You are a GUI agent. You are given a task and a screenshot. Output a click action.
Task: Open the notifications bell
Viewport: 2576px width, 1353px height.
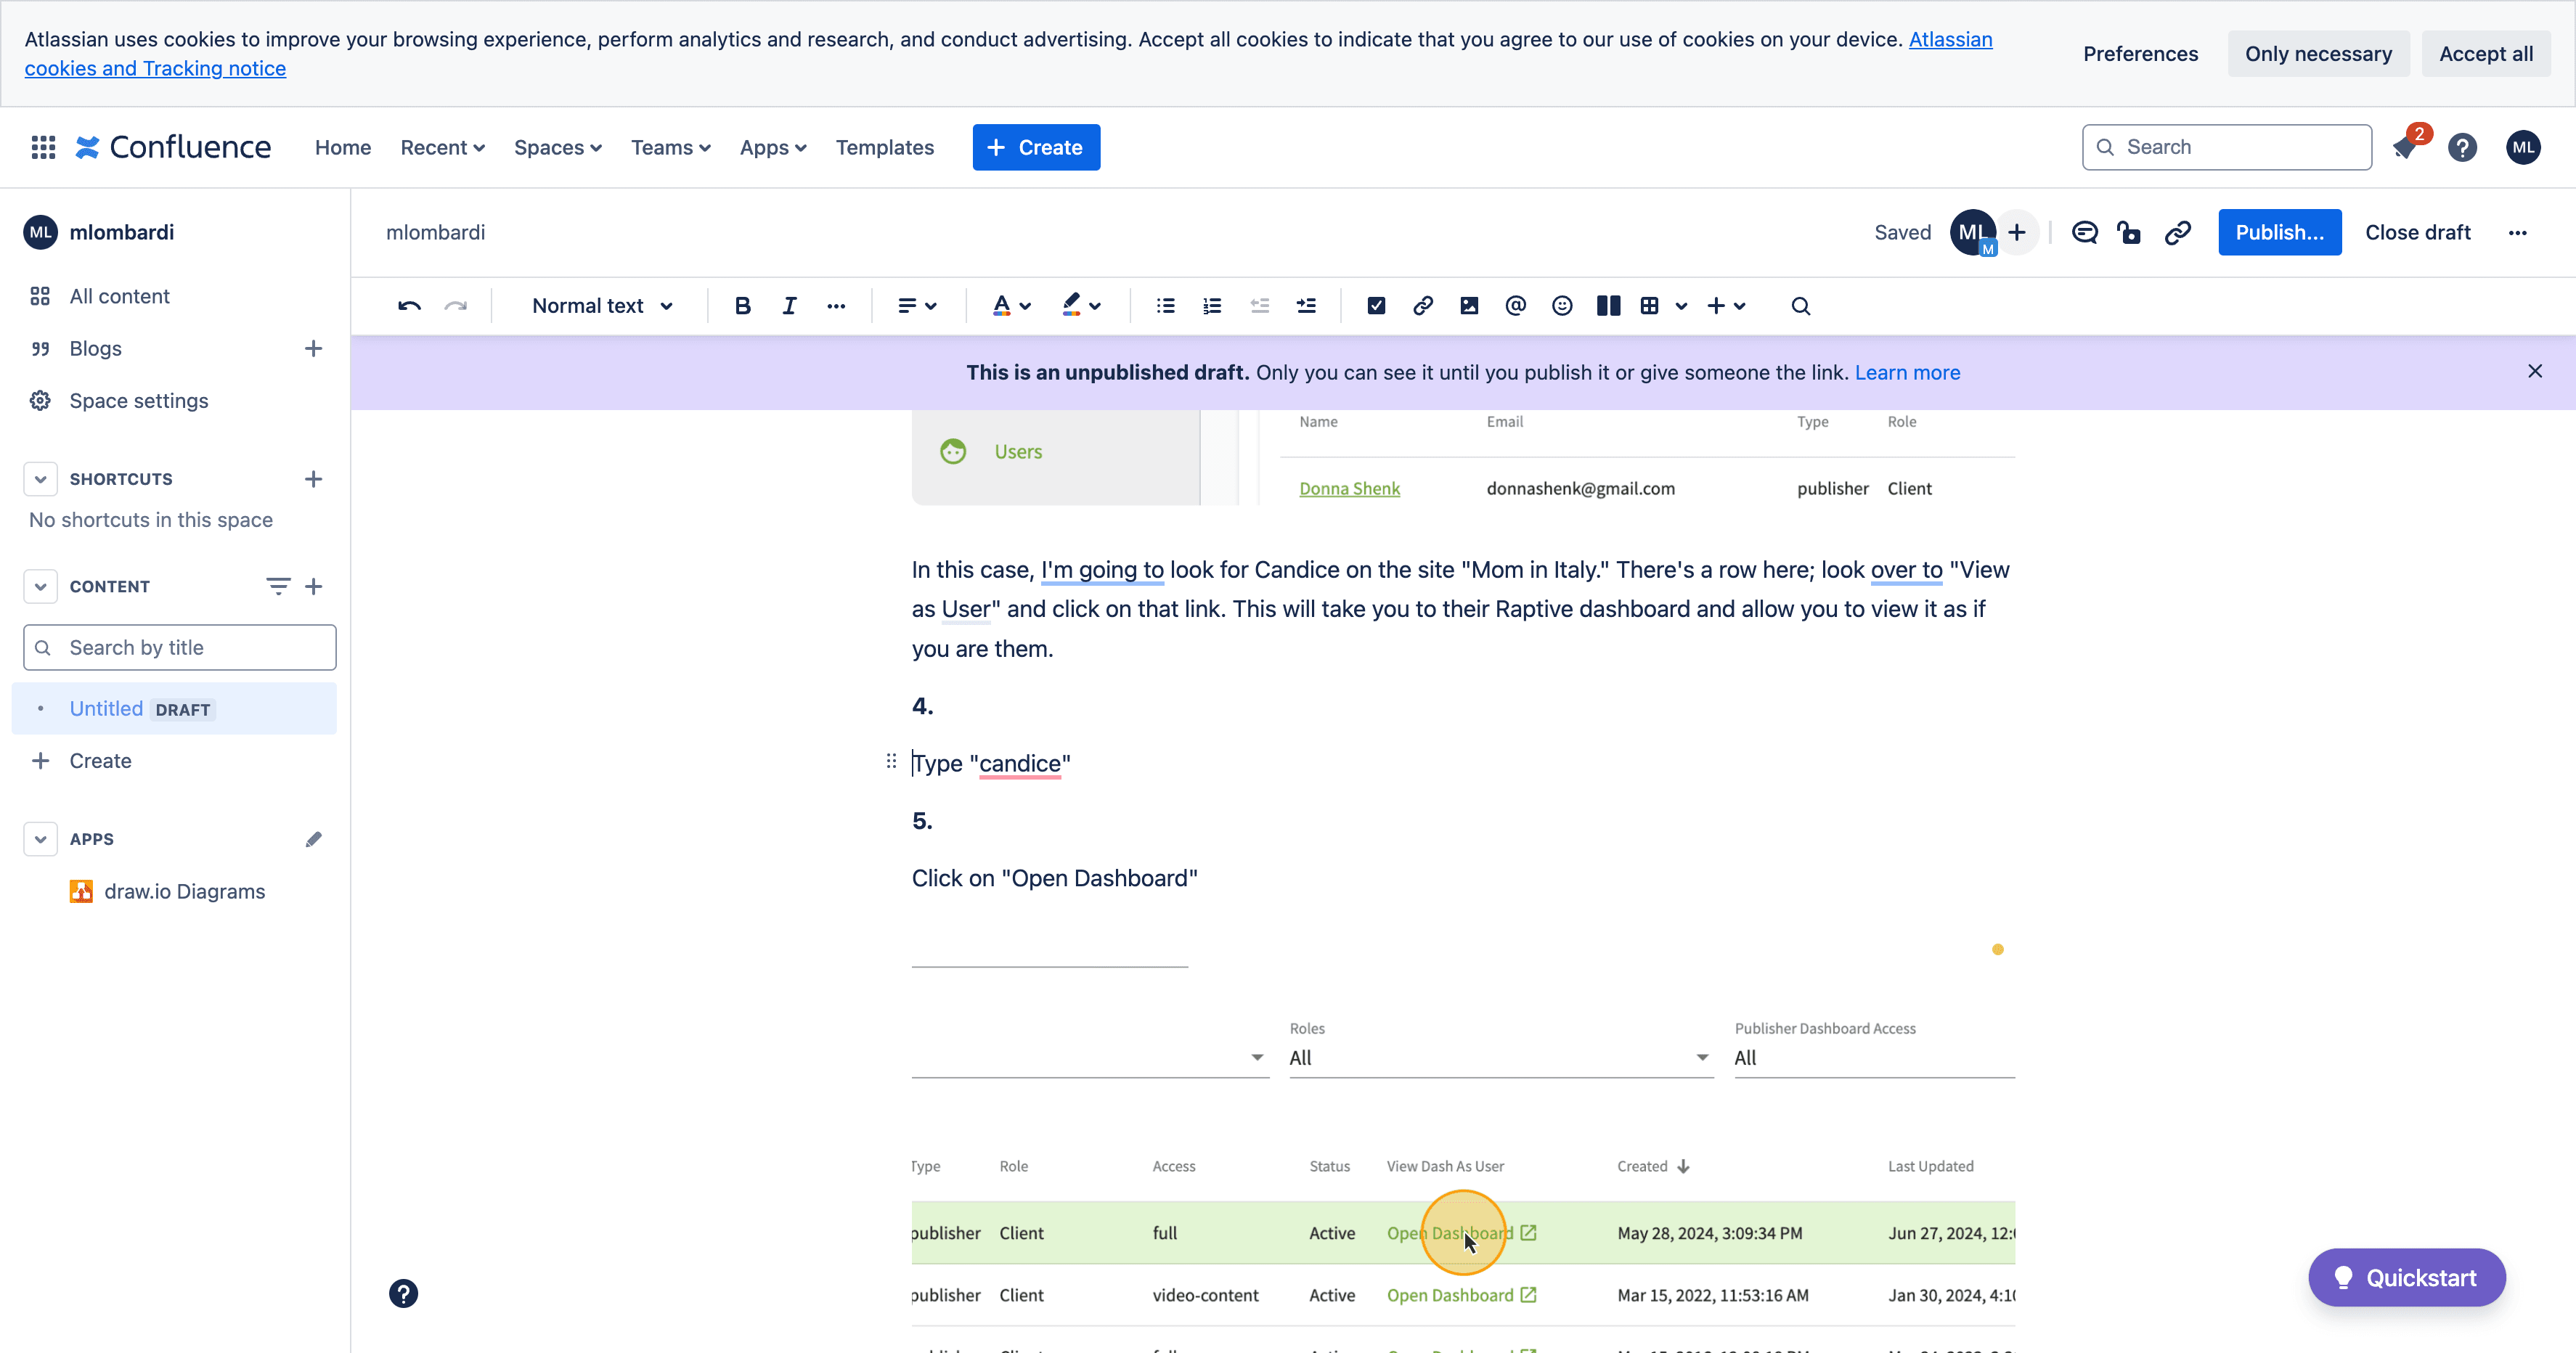pyautogui.click(x=2405, y=148)
